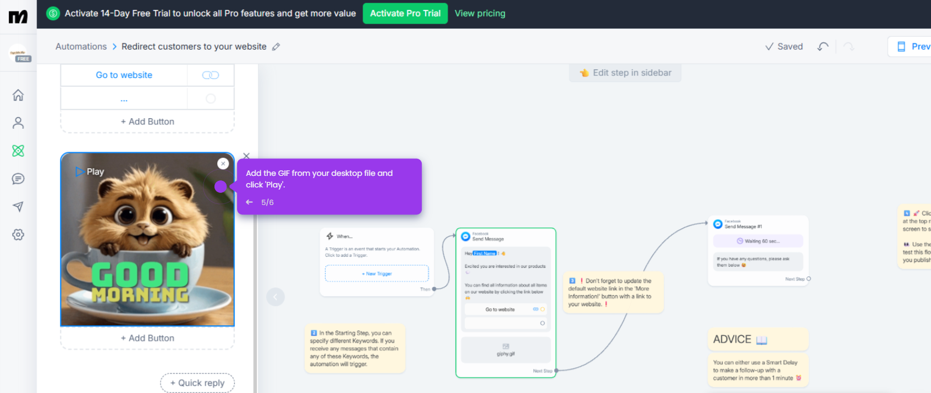This screenshot has height=393, width=931.
Task: Open Contacts from the sidebar
Action: click(x=18, y=123)
